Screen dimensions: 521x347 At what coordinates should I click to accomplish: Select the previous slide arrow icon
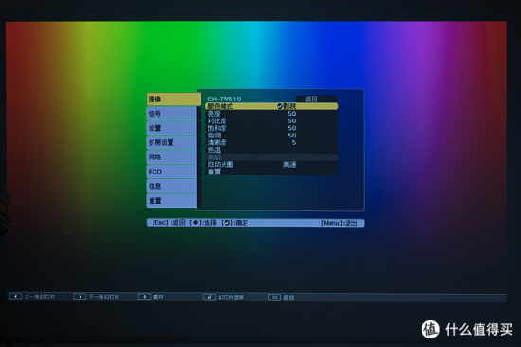(x=15, y=296)
